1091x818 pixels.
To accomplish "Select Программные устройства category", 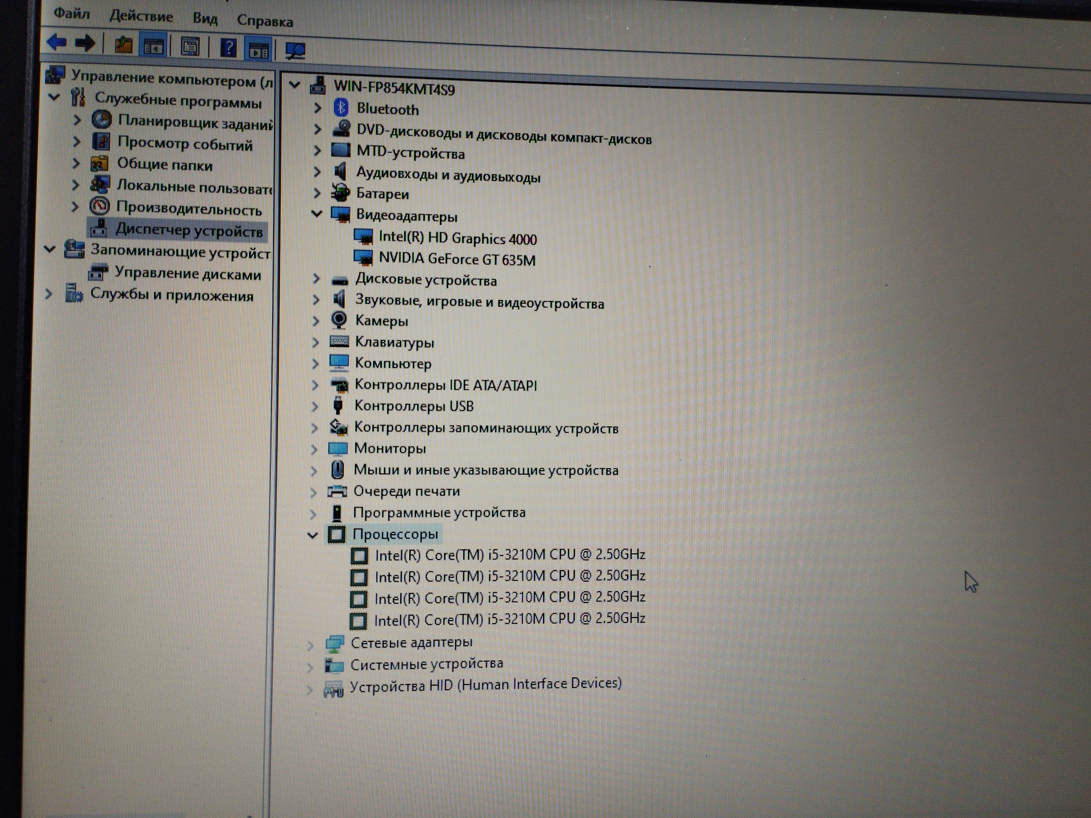I will (439, 512).
